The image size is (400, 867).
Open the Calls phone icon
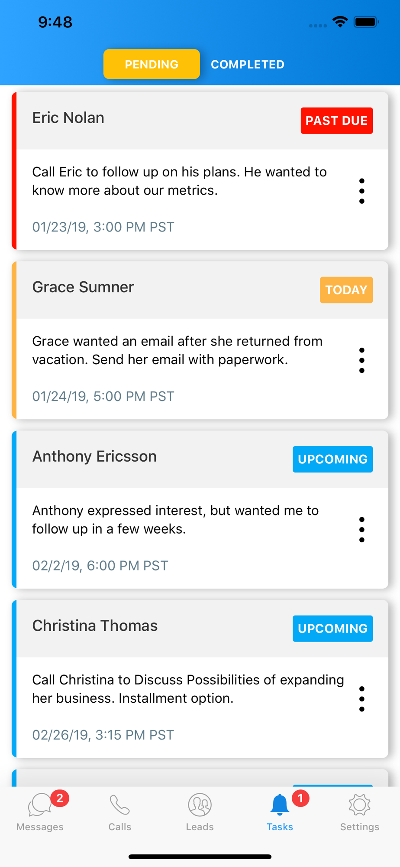click(119, 805)
